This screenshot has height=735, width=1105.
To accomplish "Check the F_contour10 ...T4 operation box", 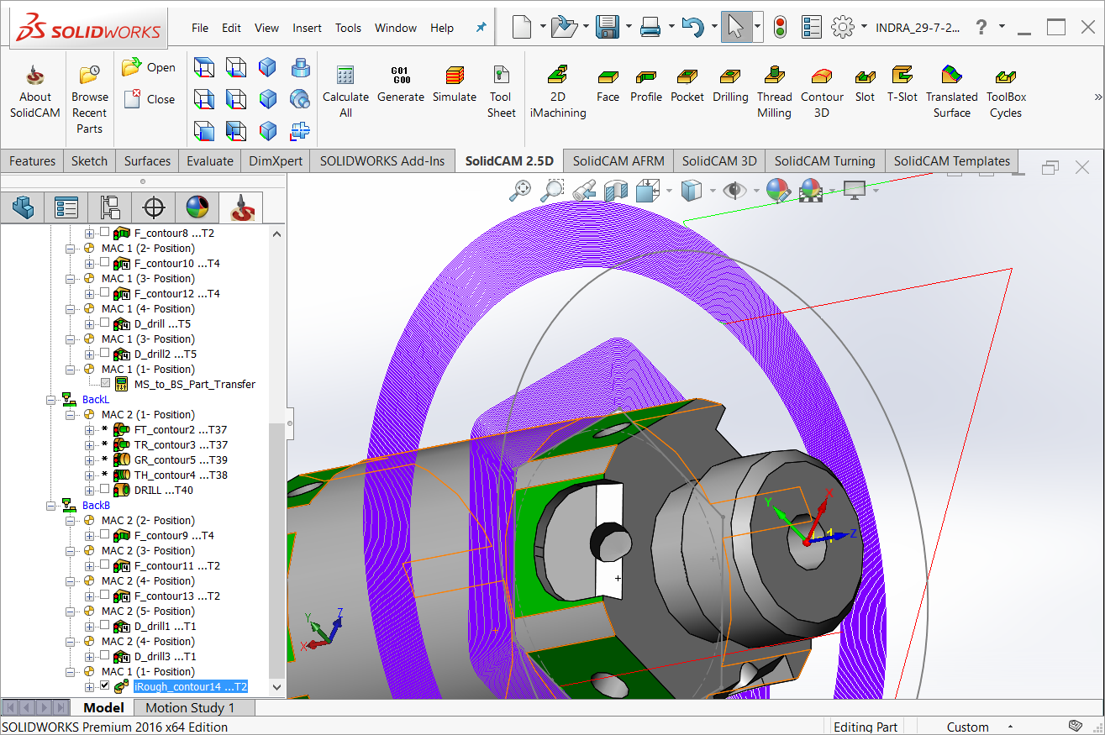I will coord(104,263).
